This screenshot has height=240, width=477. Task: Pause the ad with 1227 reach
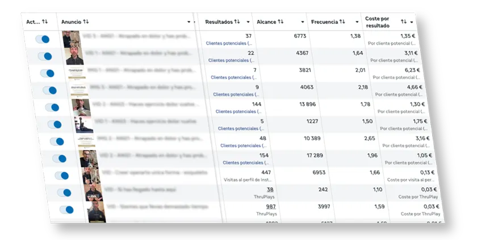[55, 125]
